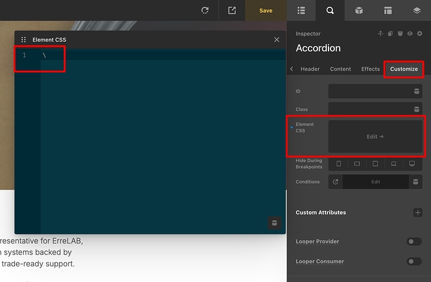This screenshot has width=431, height=282.
Task: Click Element CSS Edit button
Action: [x=375, y=136]
